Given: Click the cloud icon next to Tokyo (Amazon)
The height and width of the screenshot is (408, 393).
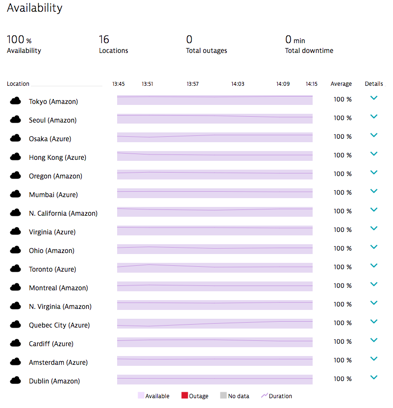Looking at the screenshot, I should 15,101.
